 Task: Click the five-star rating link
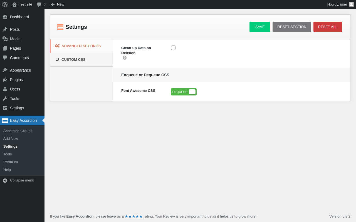point(133,216)
